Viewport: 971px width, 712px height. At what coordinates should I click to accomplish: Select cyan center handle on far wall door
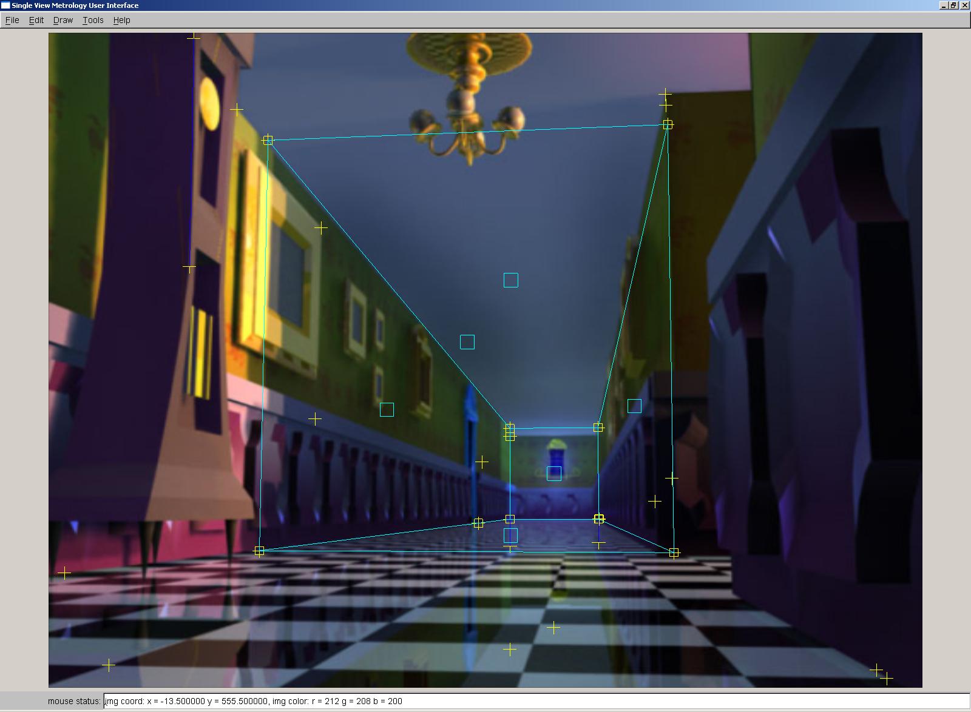(x=554, y=474)
